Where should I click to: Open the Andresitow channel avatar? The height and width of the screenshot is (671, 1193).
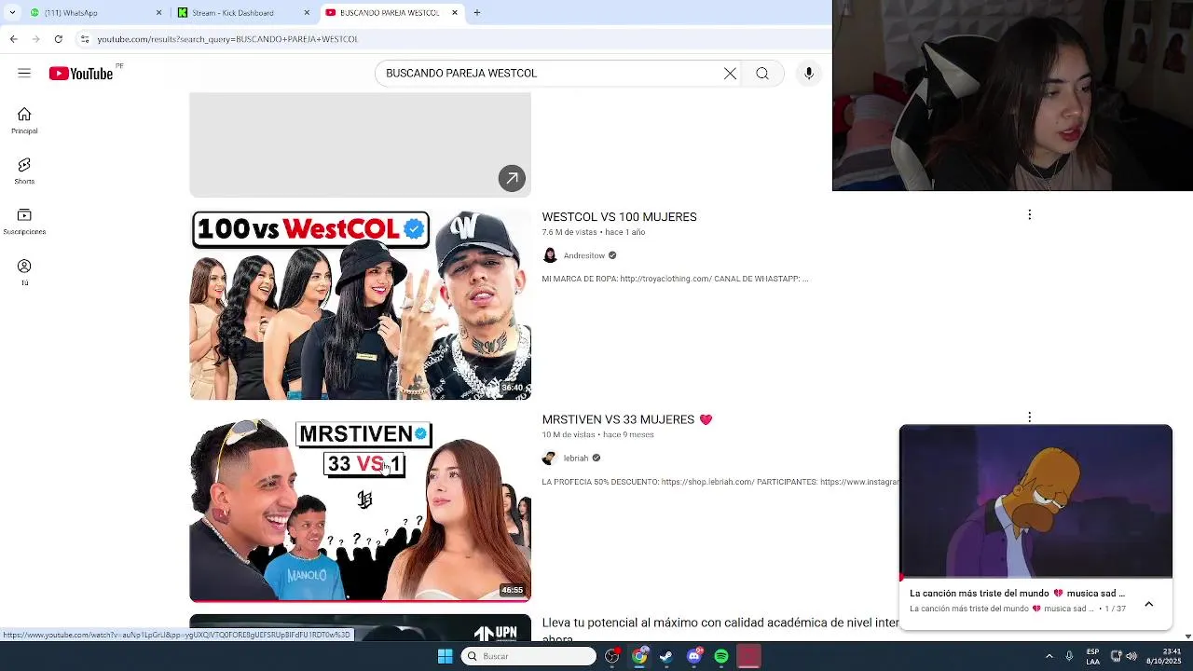point(550,255)
